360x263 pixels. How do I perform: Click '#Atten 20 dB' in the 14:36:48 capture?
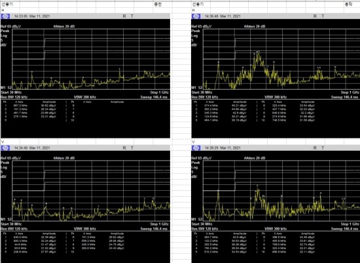point(255,26)
